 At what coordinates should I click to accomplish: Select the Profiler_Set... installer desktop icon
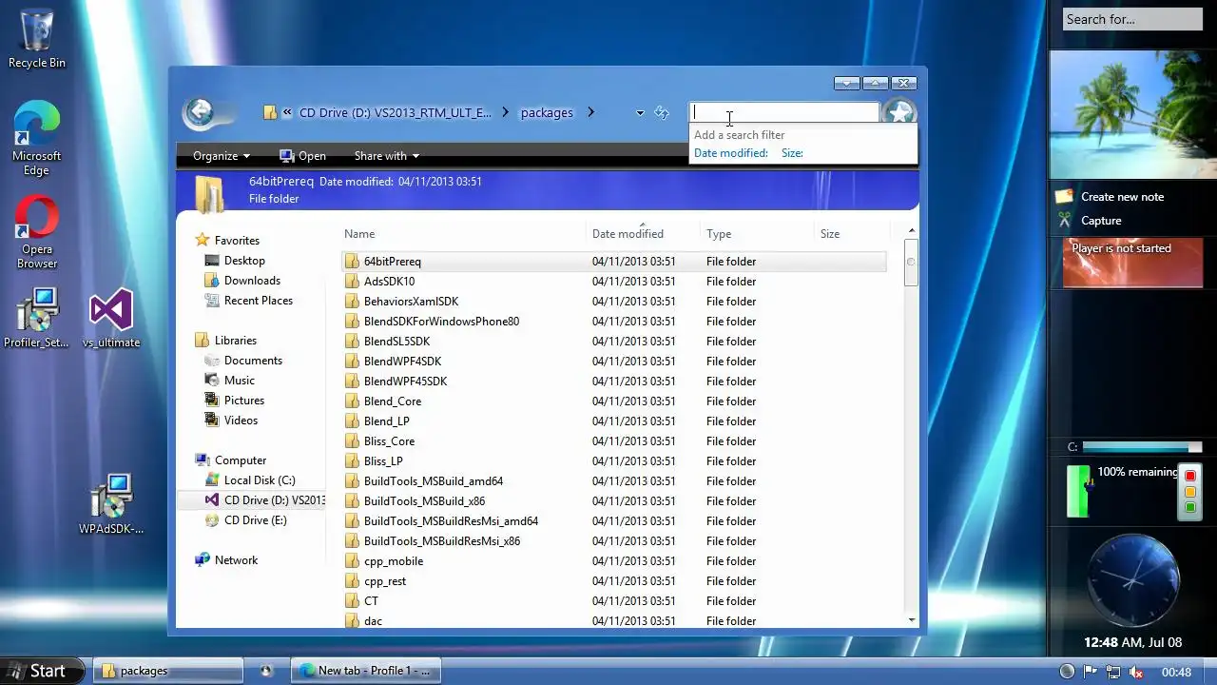click(x=36, y=319)
